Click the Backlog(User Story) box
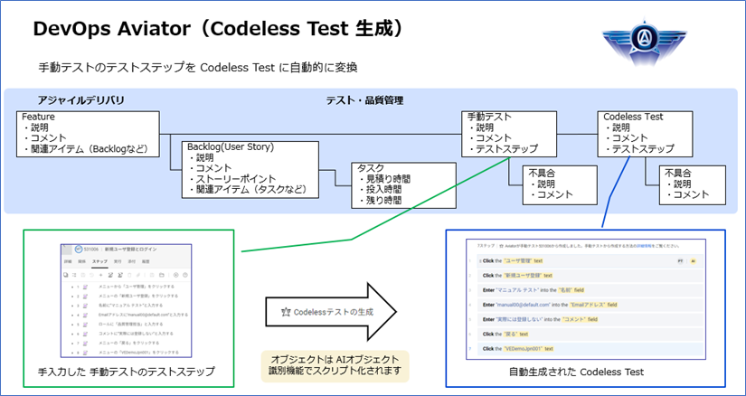Screen dimensions: 746x396 (x=244, y=168)
